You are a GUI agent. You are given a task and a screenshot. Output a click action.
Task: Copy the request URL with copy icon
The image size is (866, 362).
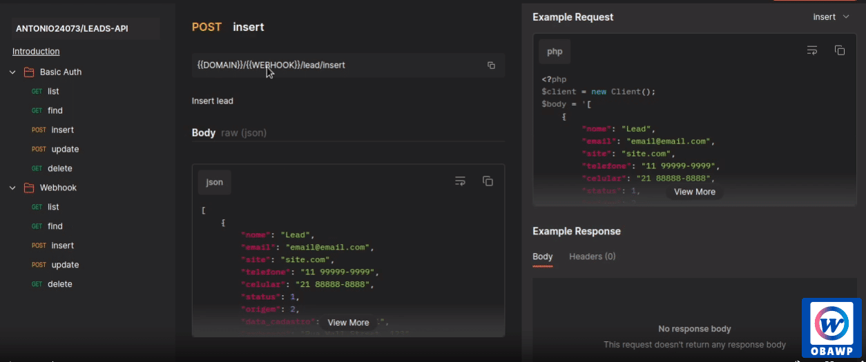point(491,66)
